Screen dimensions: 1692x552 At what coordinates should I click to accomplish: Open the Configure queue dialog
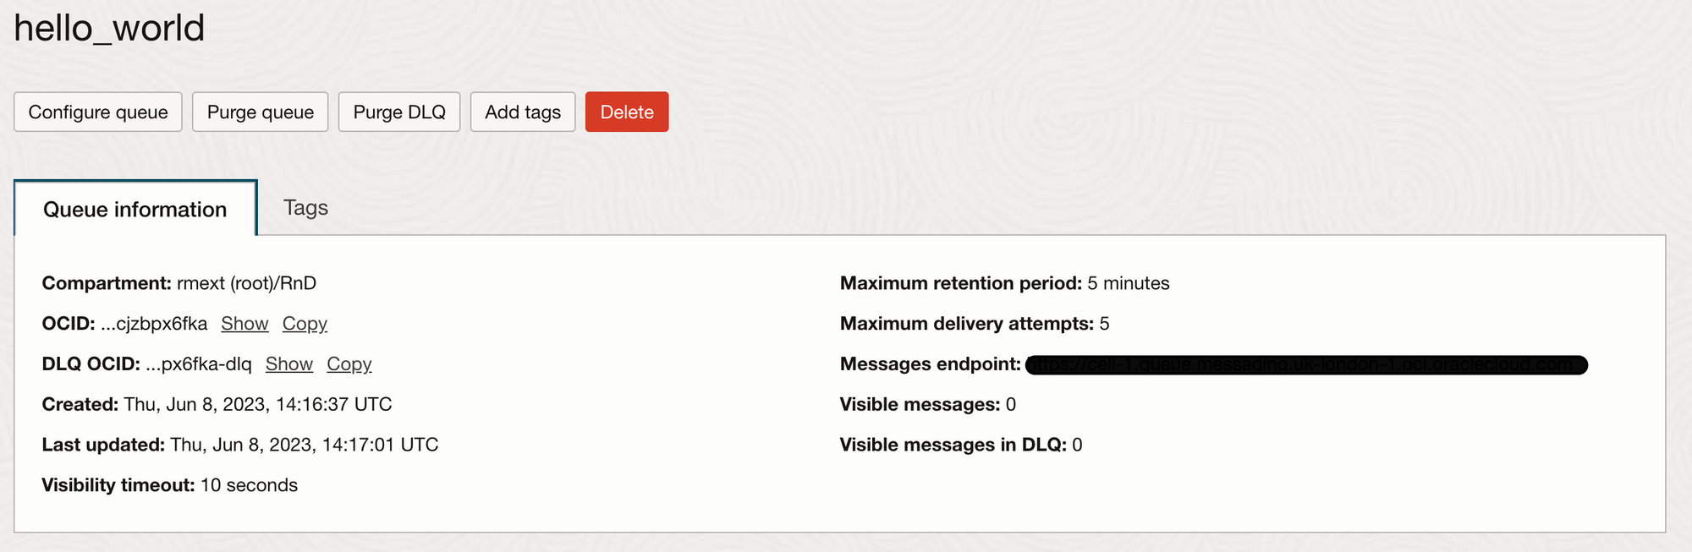click(x=98, y=112)
